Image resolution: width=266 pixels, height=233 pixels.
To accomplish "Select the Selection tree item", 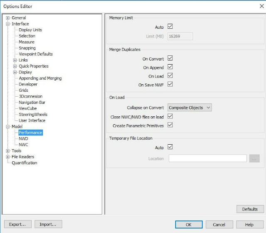I will pos(27,36).
